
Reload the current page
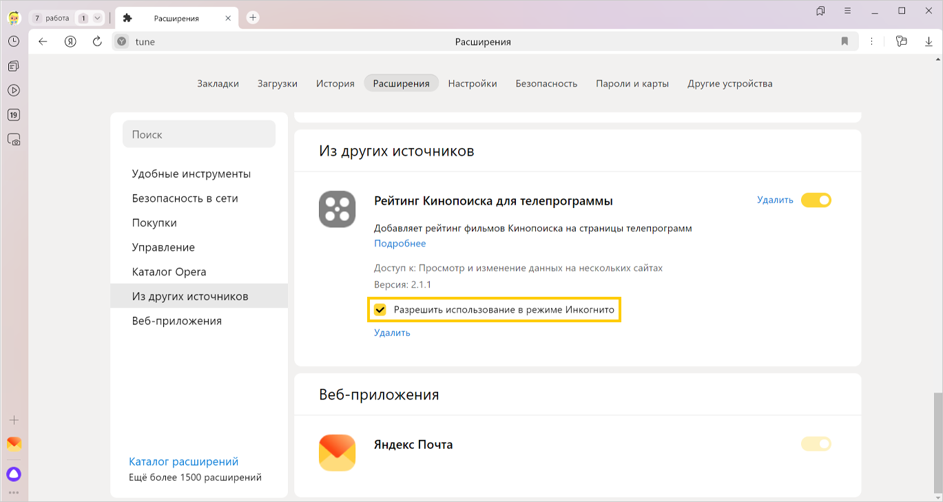click(x=97, y=41)
